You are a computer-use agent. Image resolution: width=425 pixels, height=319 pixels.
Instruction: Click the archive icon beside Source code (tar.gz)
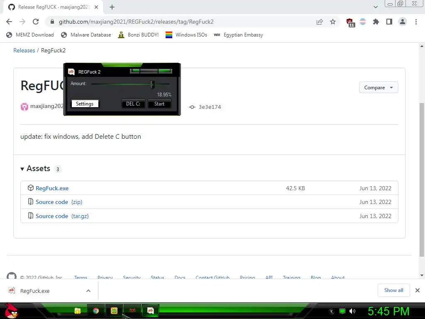[31, 216]
